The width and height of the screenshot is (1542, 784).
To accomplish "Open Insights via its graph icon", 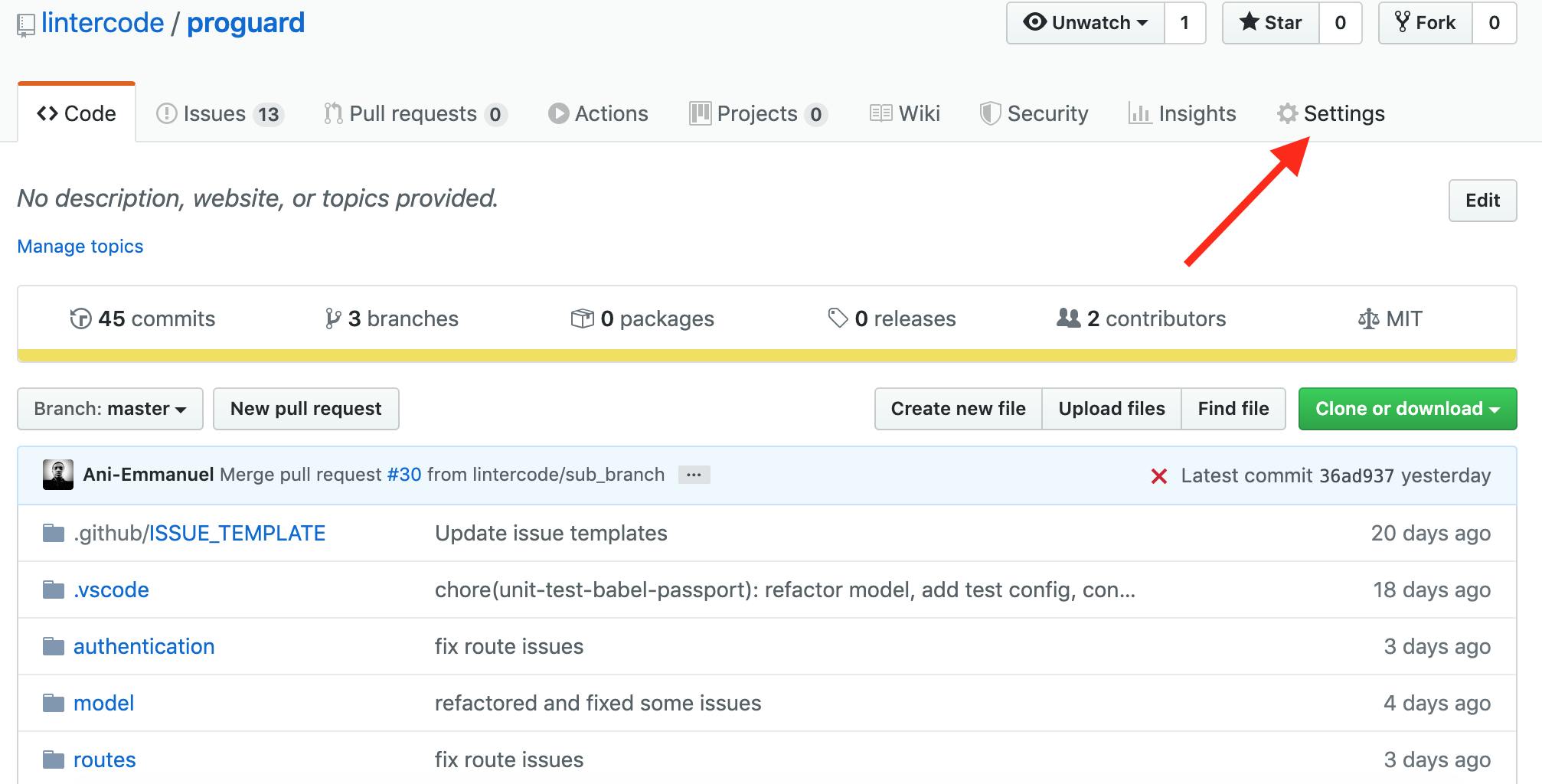I will [1140, 113].
